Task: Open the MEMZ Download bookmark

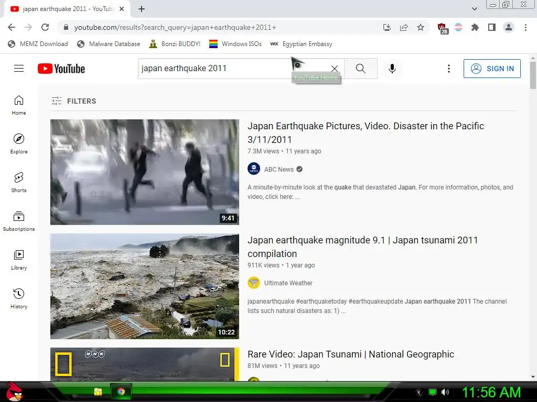Action: pyautogui.click(x=38, y=44)
